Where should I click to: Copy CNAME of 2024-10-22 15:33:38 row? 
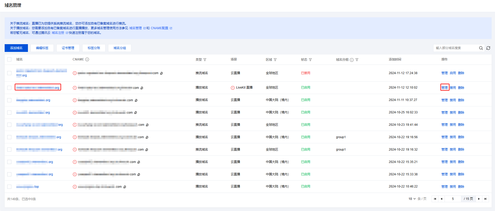pos(139,175)
